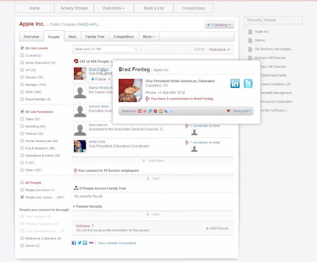Open the Anita Cota name link
317x262 pixels.
coord(97,141)
